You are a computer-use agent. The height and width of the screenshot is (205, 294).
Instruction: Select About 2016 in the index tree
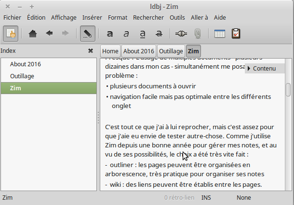pos(49,64)
